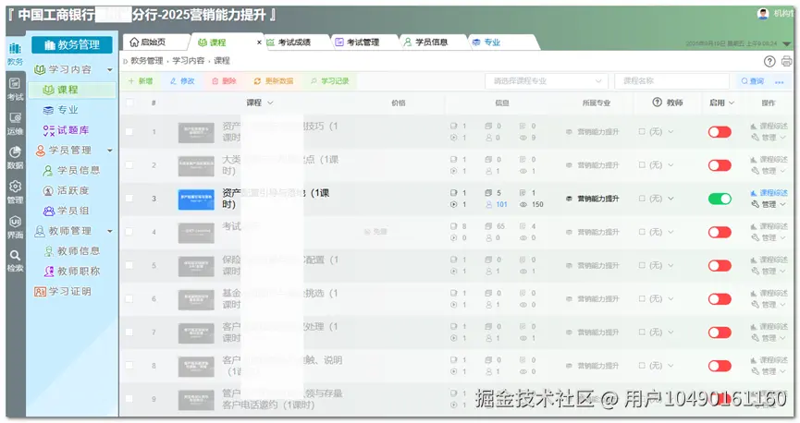Expand the 管理 dropdown in row 3
The height and width of the screenshot is (423, 800).
coord(783,204)
